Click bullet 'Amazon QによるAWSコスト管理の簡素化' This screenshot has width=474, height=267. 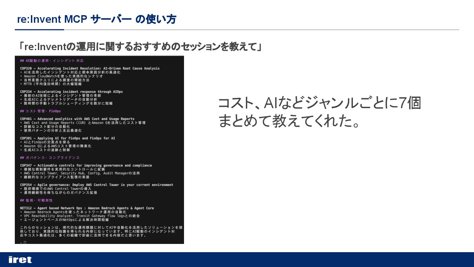[56, 146]
